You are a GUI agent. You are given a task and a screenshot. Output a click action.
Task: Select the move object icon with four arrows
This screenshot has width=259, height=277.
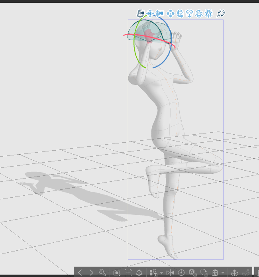click(x=170, y=14)
